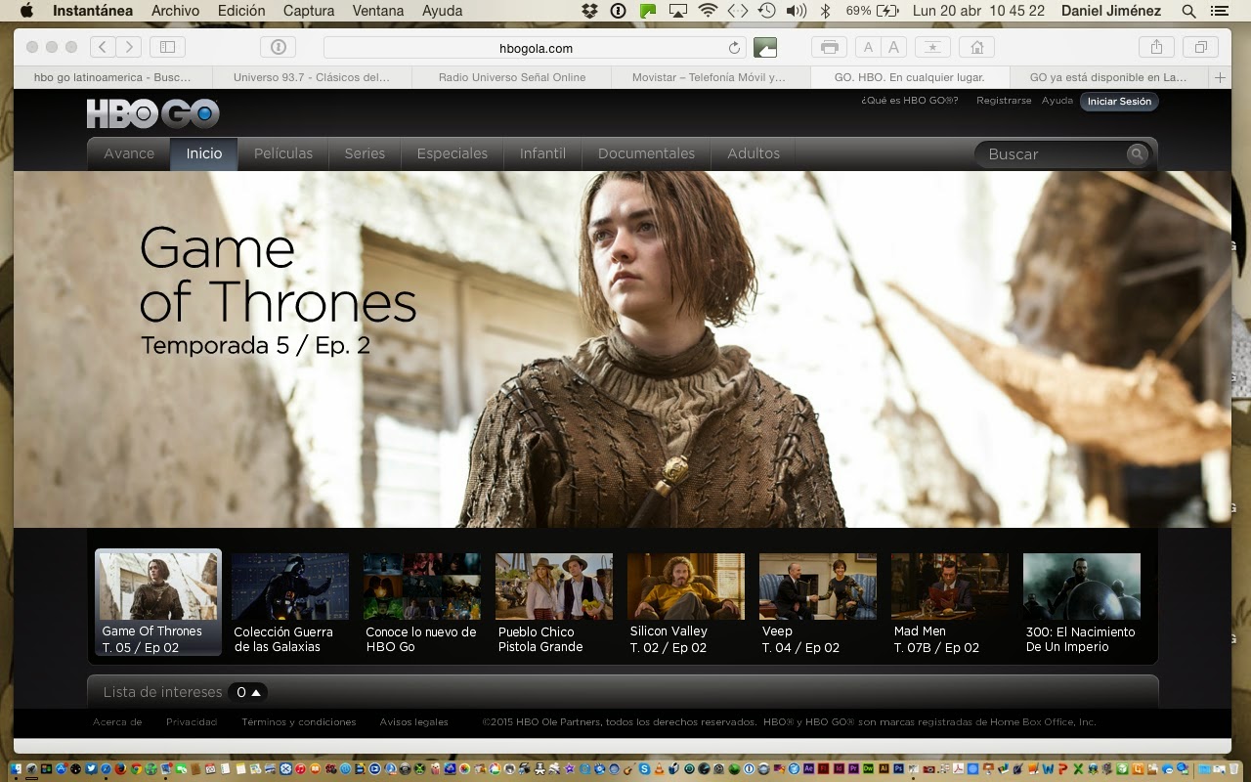Open the star bookmarks toolbar button

[x=932, y=47]
